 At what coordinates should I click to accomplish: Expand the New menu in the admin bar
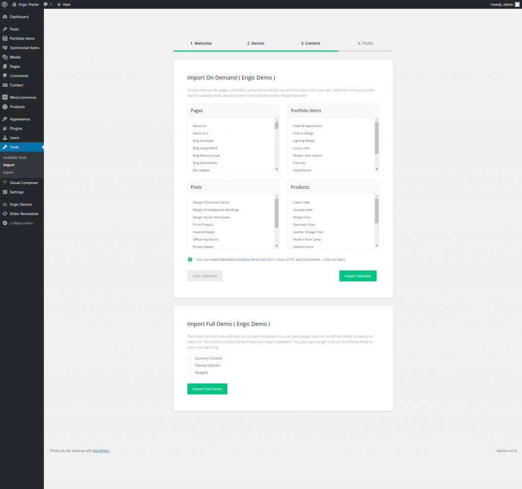pos(63,5)
